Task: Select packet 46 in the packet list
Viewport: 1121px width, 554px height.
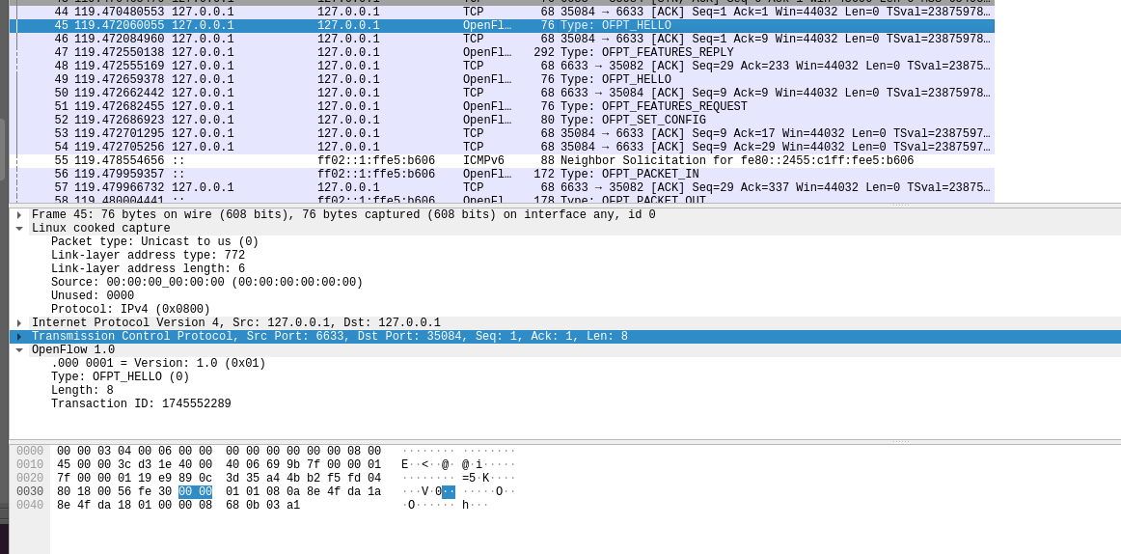Action: (x=502, y=40)
